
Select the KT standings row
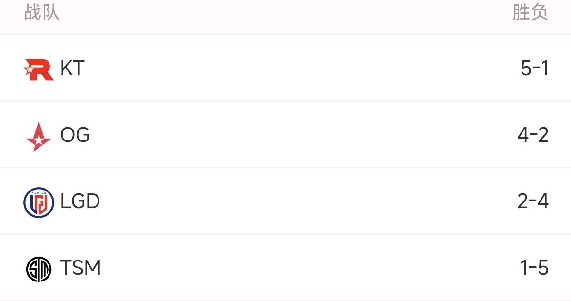[285, 68]
